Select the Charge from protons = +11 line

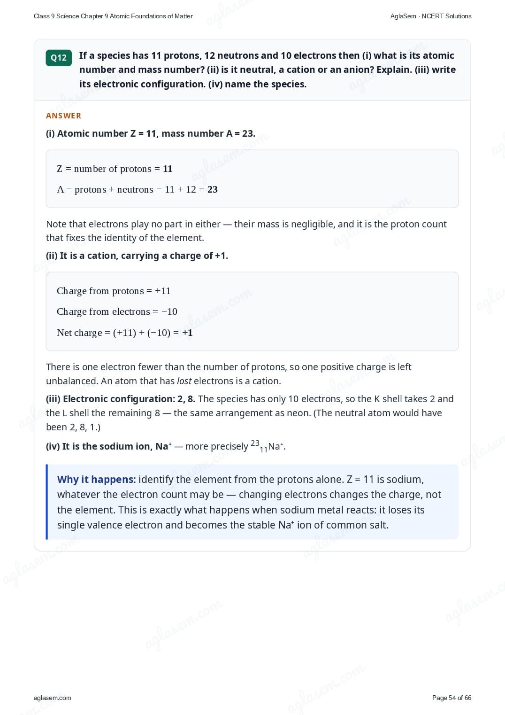114,291
